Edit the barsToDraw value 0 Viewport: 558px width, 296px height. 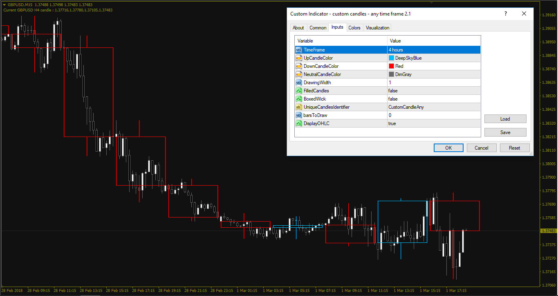pos(434,115)
